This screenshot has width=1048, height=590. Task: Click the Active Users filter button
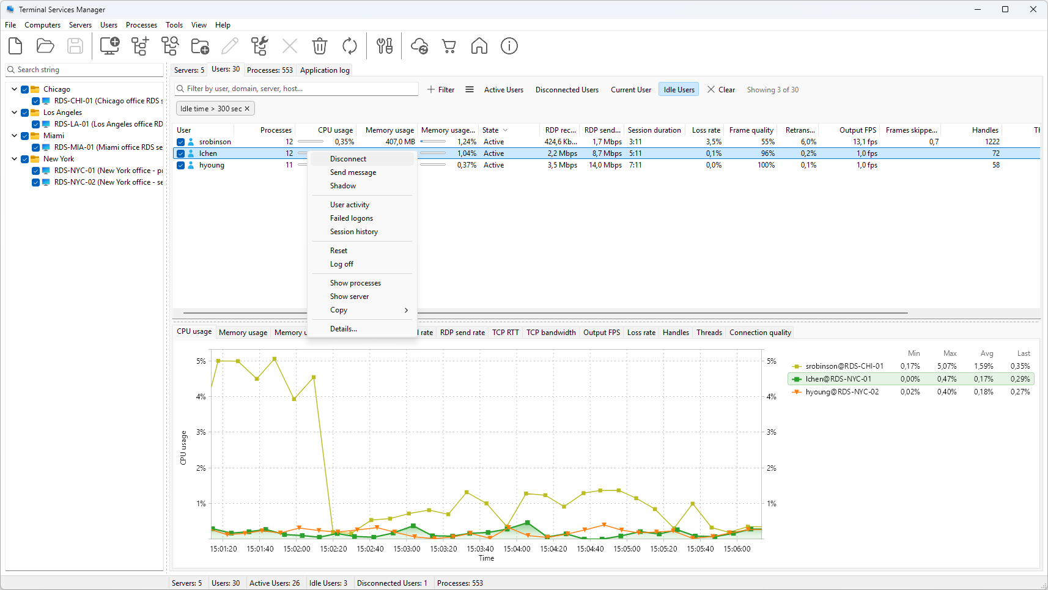tap(504, 90)
